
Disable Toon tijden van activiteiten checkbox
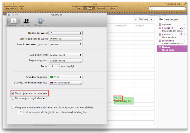coord(13,93)
